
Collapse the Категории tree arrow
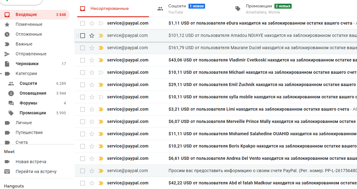pos(1,74)
